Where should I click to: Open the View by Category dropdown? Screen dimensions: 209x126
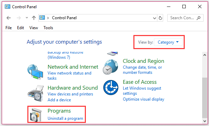168,42
